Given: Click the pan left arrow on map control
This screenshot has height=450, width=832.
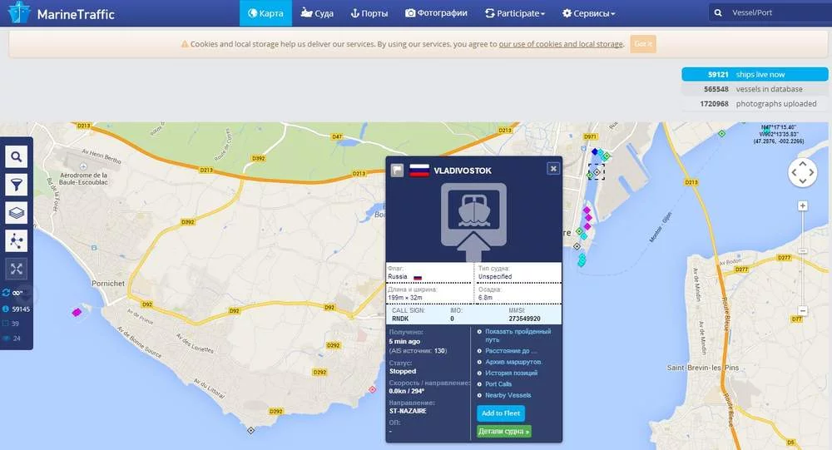Looking at the screenshot, I should [795, 172].
